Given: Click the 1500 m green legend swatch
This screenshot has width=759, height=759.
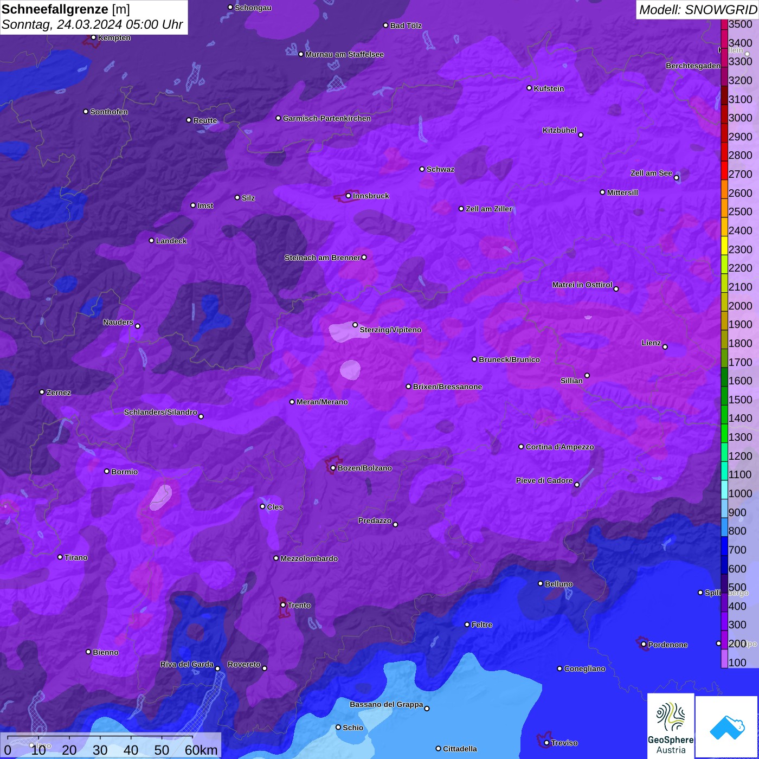Looking at the screenshot, I should pos(724,395).
